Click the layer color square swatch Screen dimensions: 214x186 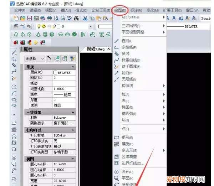click(58, 26)
